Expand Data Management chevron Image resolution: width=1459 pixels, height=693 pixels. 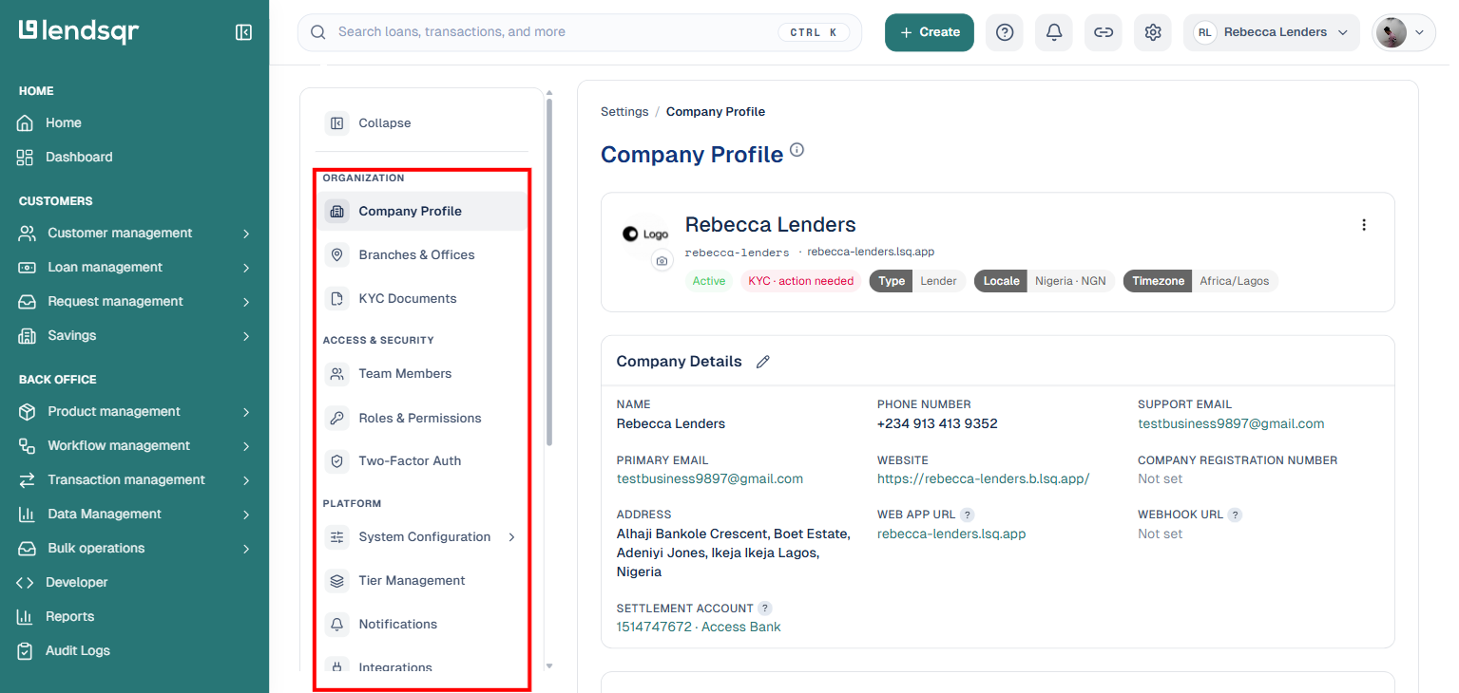tap(246, 515)
